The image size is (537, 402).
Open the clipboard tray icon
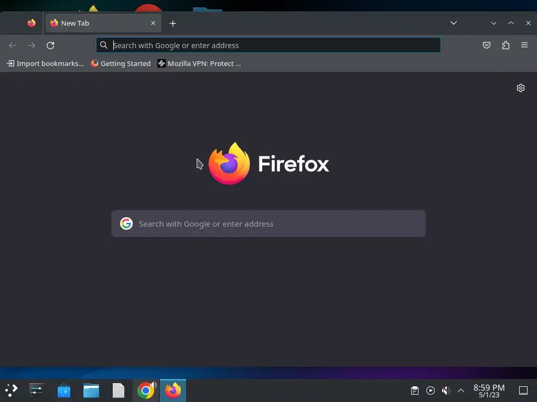[x=415, y=390]
